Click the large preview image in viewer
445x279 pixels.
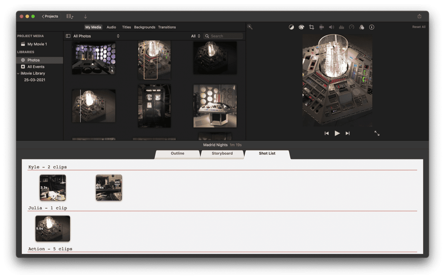[x=337, y=80]
